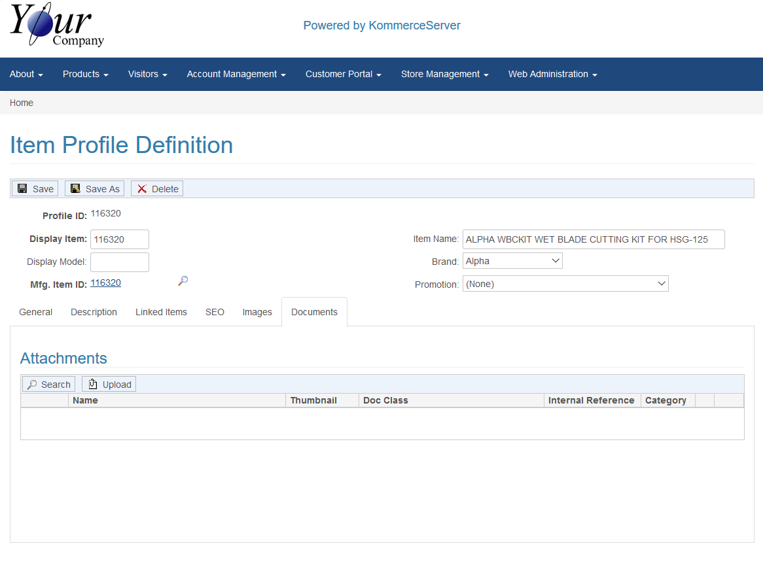Expand the Promotion dropdown
The width and height of the screenshot is (763, 567).
tap(565, 284)
